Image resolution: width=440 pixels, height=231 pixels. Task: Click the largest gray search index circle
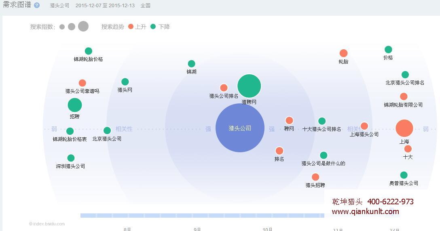coord(83,27)
